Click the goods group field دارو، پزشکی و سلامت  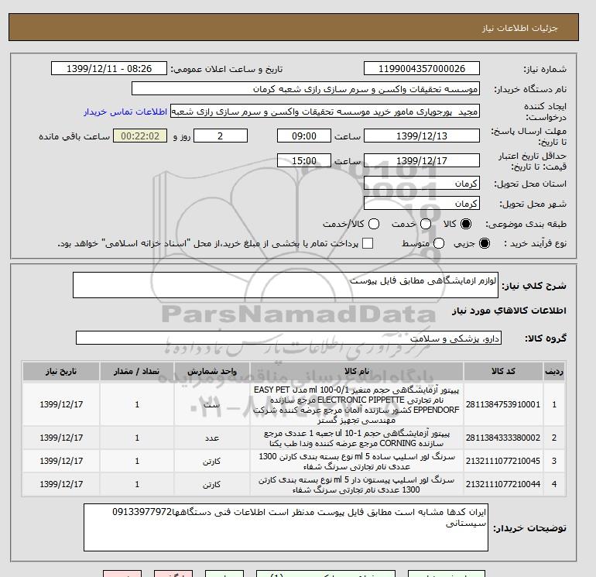(x=289, y=338)
